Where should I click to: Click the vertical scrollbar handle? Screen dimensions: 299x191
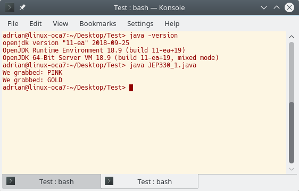[292, 133]
